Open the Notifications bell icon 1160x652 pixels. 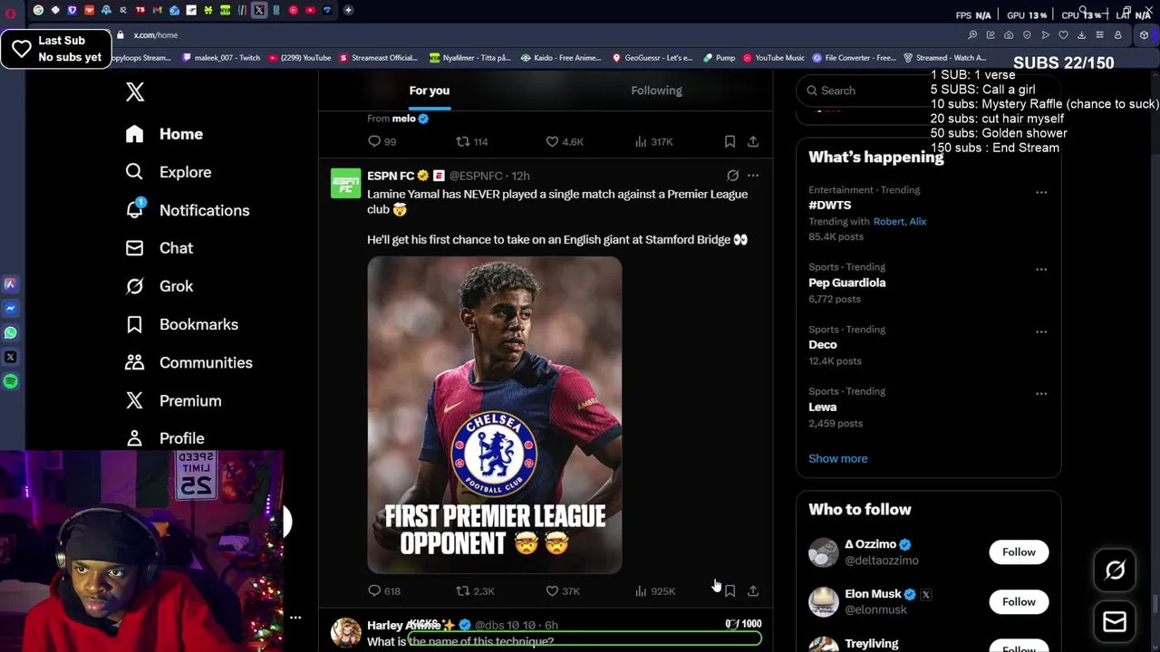tap(134, 209)
